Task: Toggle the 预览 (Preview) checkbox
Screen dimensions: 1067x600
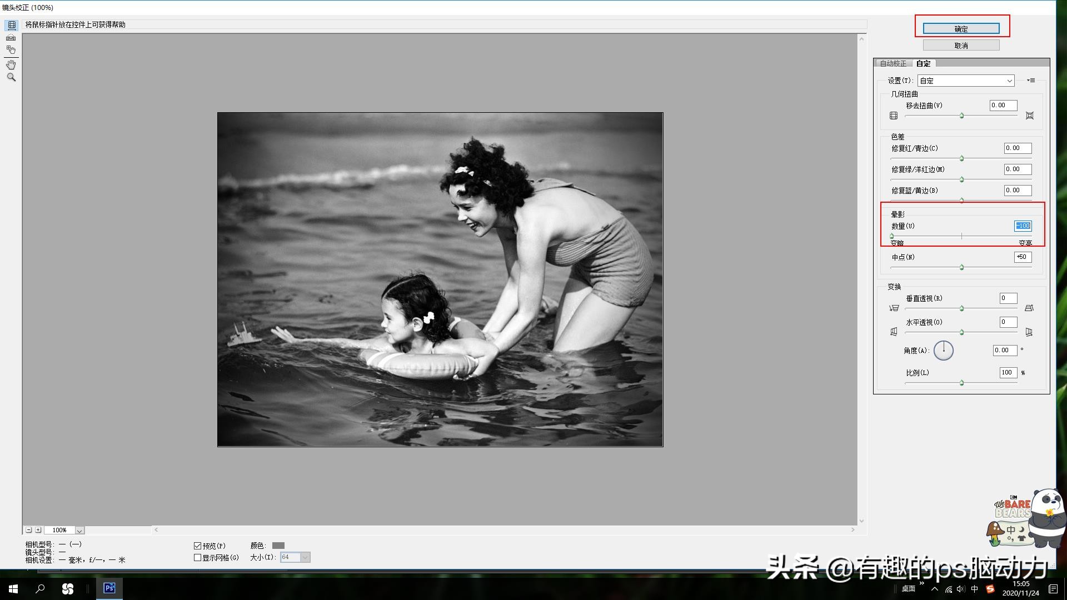Action: 197,546
